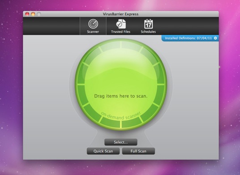
Task: Click the Trusted Files tab label
Action: tap(120, 32)
